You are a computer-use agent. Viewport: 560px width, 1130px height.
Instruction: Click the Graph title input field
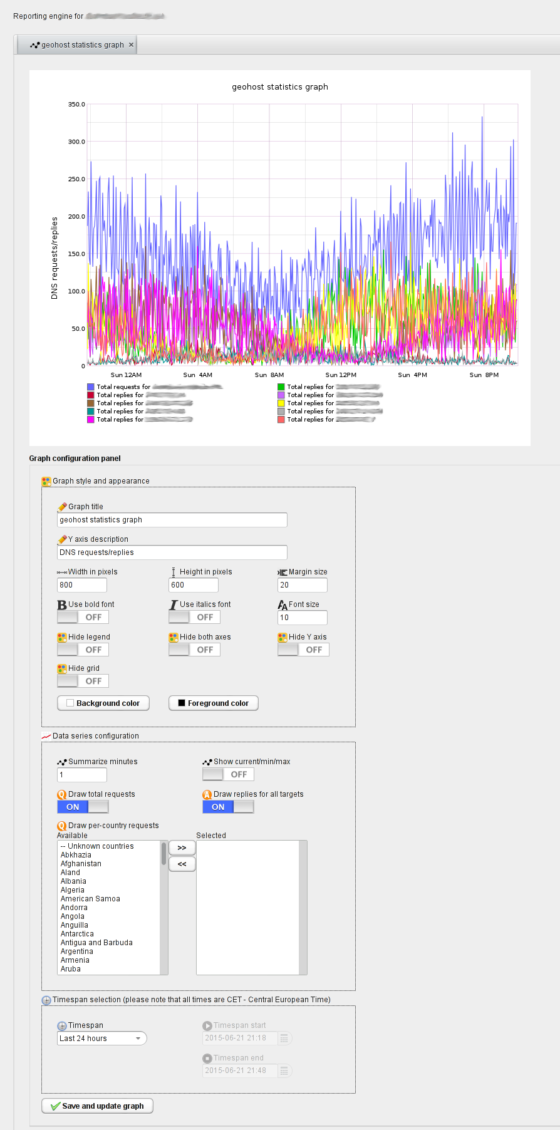tap(172, 520)
